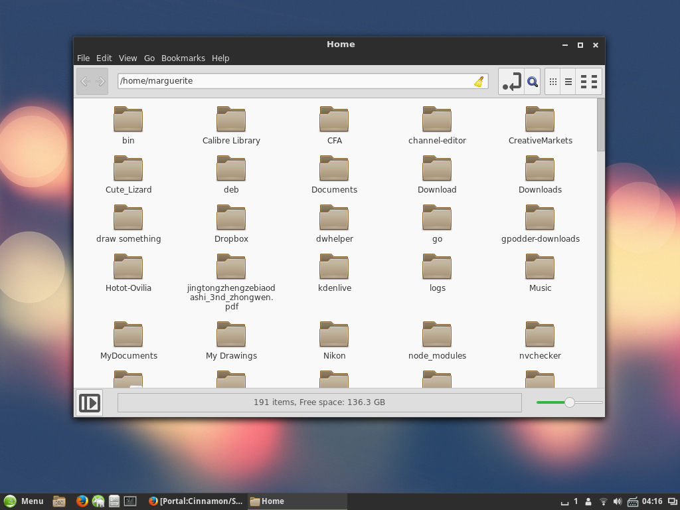The height and width of the screenshot is (510, 680).
Task: Click the clock showing 04:16
Action: click(652, 501)
